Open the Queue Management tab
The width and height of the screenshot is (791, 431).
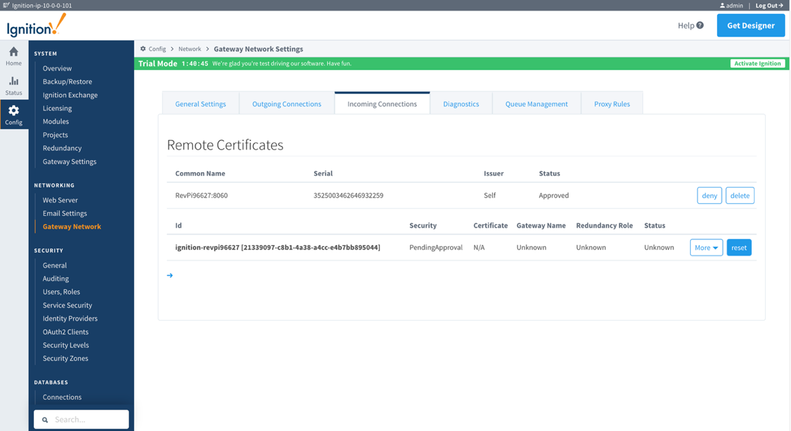click(536, 104)
